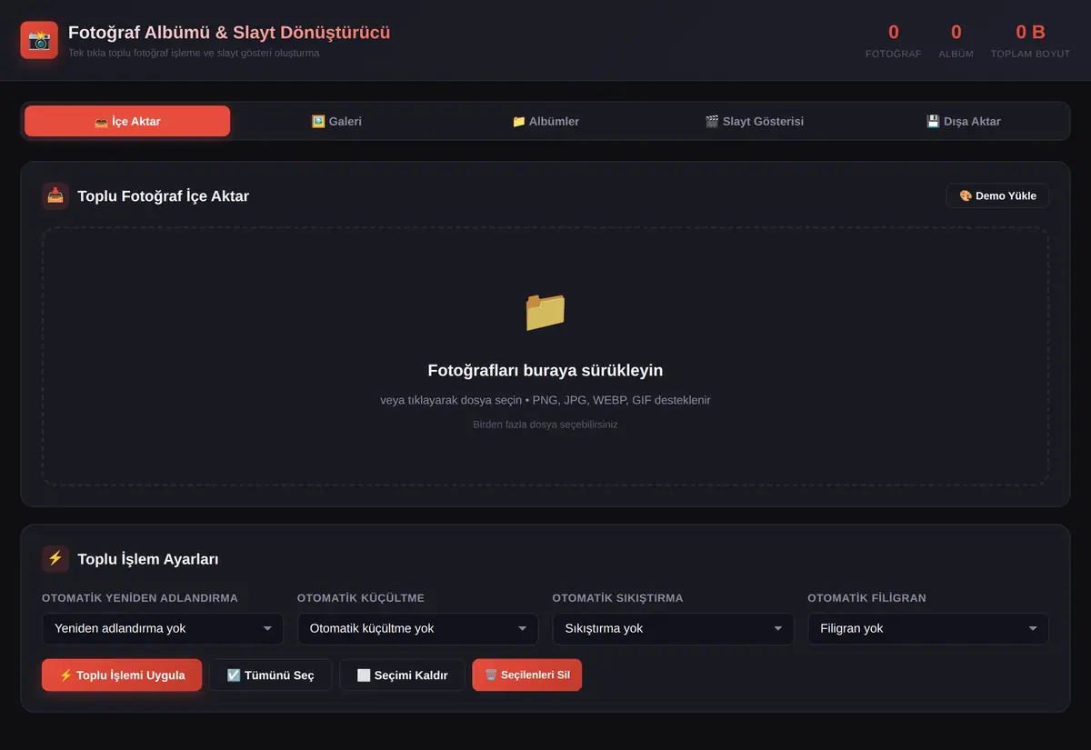Open the Otomatik Sıkıştırma dropdown
The width and height of the screenshot is (1091, 750).
[673, 628]
